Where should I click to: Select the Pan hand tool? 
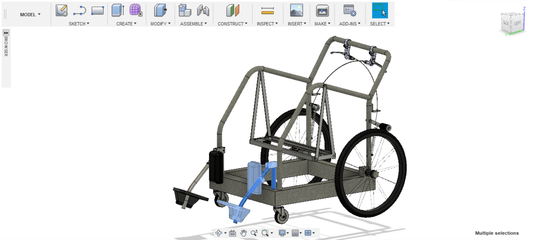pyautogui.click(x=243, y=233)
